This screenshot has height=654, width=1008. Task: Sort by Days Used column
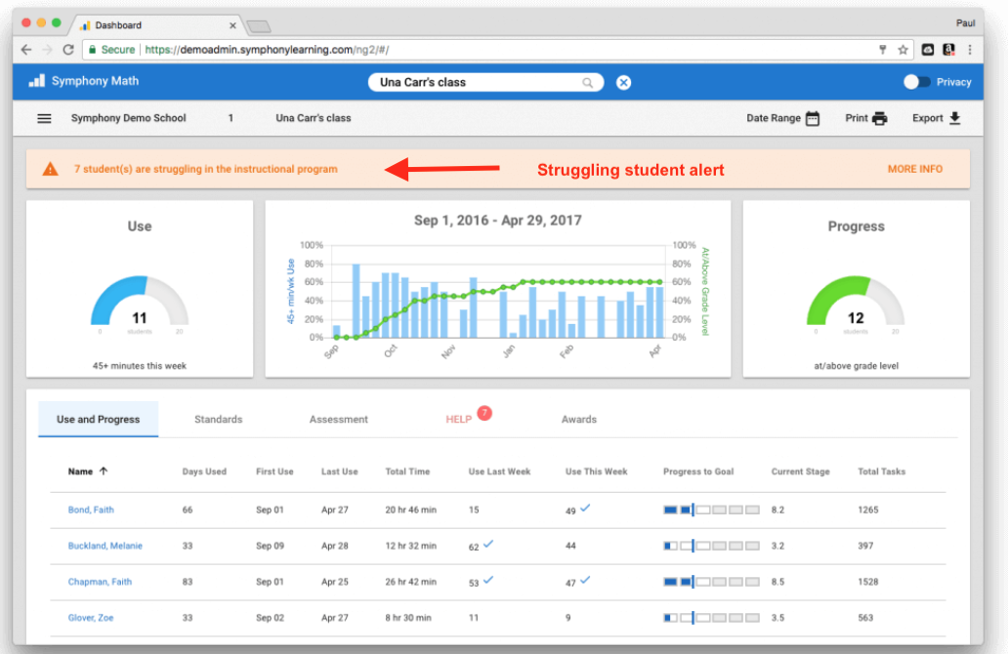tap(204, 471)
